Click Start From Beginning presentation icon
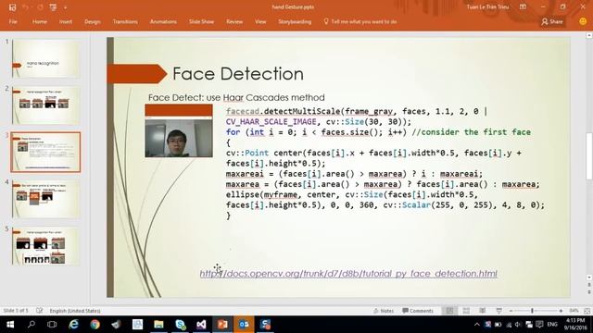 [x=53, y=7]
